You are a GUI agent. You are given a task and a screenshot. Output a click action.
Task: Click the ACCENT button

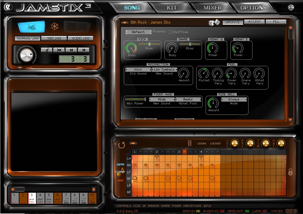pyautogui.click(x=254, y=22)
